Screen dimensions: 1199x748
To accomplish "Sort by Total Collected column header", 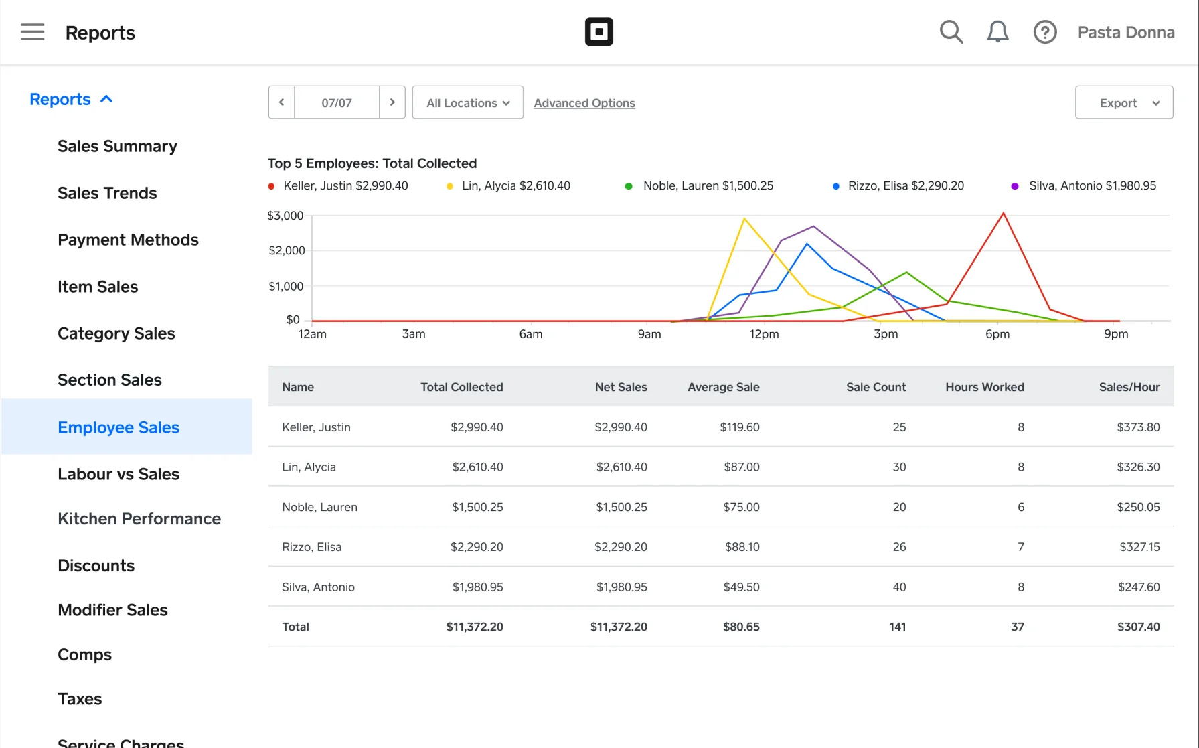I will pyautogui.click(x=461, y=387).
